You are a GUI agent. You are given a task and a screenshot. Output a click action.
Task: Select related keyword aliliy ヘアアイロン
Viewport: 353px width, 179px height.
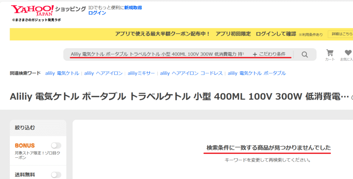(103, 73)
